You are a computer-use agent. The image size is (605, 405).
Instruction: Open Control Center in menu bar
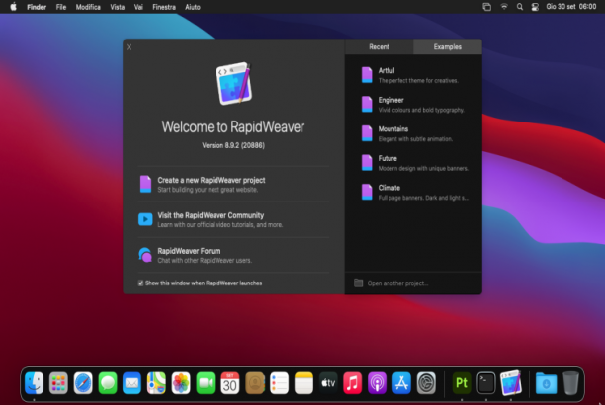click(535, 7)
